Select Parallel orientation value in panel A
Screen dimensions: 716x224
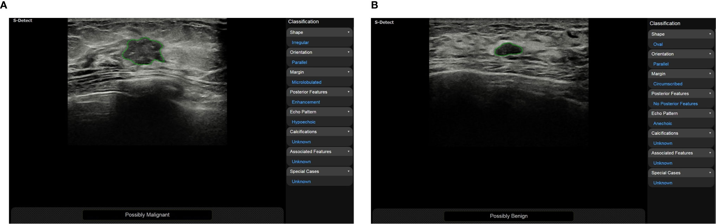click(299, 62)
